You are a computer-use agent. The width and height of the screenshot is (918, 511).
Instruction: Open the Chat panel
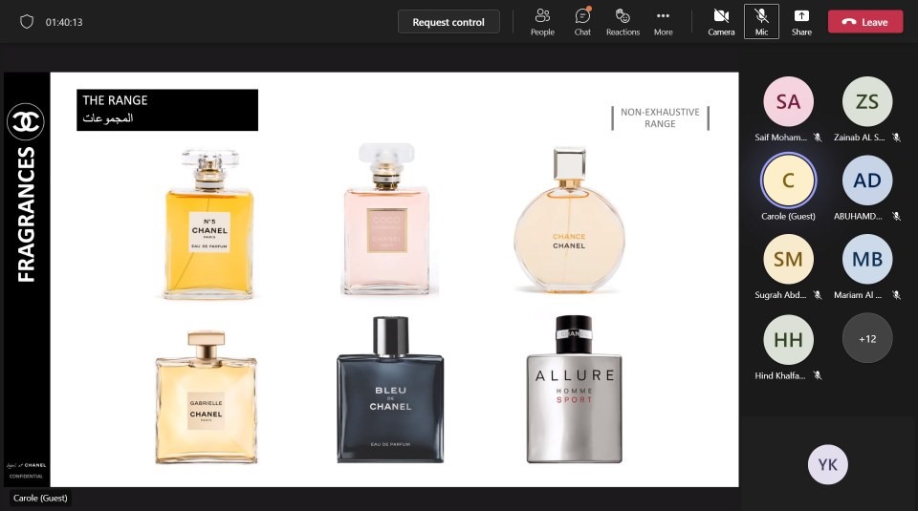(x=582, y=22)
